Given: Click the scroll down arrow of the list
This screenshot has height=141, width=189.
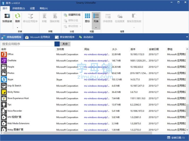Looking at the screenshot, I should click(x=187, y=130).
